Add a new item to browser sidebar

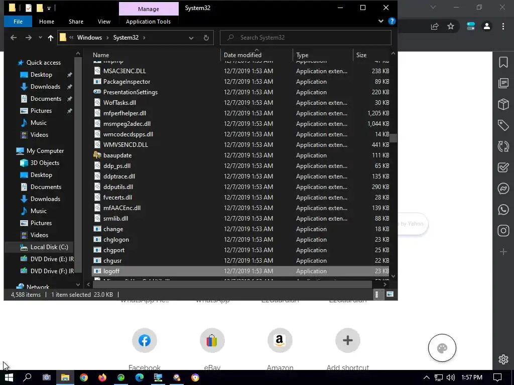tap(503, 252)
